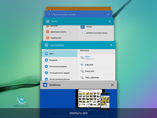Close the Wi-Fi recent app card
The height and width of the screenshot is (118, 157).
tap(110, 21)
